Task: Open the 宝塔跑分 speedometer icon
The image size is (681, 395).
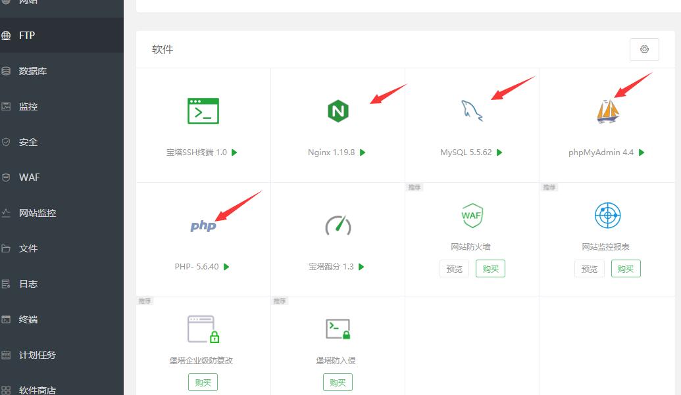Action: click(x=338, y=225)
